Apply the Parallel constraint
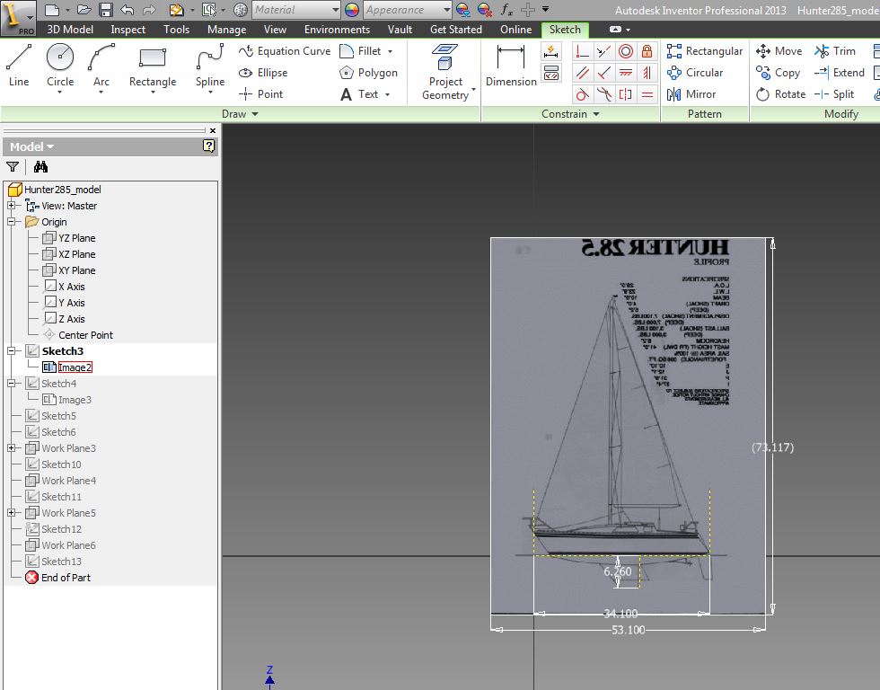The height and width of the screenshot is (690, 880). pos(582,73)
